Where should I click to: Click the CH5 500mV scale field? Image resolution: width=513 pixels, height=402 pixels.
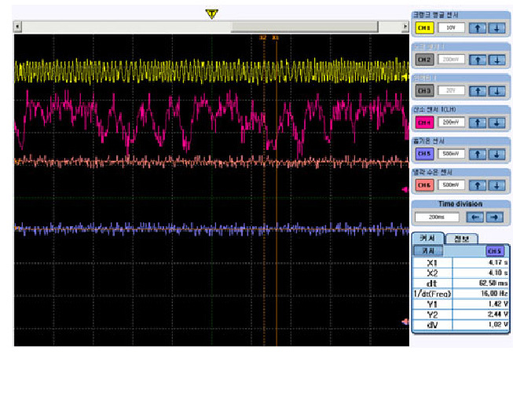tap(451, 153)
